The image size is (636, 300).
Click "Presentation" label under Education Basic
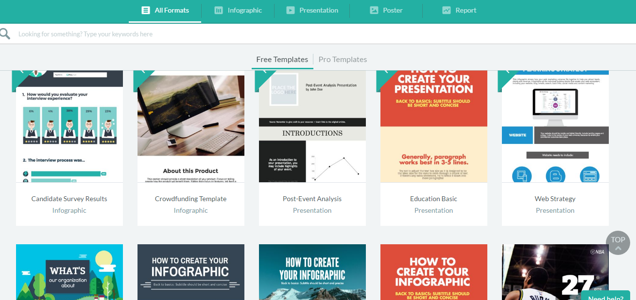coord(434,210)
